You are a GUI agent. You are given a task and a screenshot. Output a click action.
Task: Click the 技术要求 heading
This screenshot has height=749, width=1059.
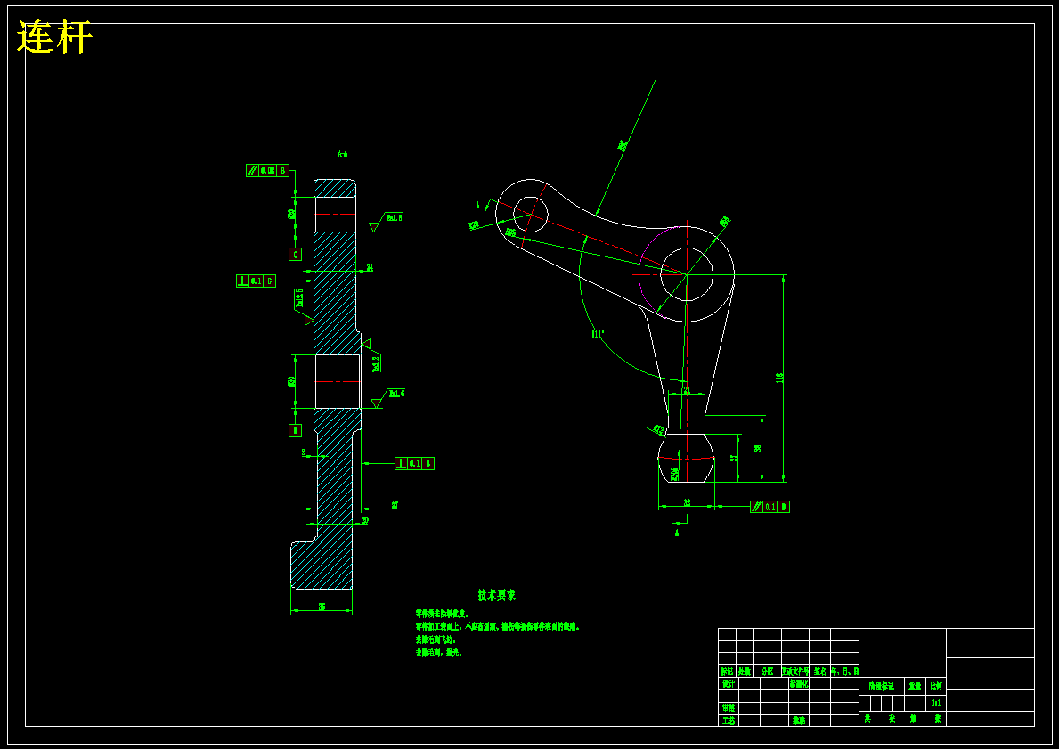click(x=497, y=595)
